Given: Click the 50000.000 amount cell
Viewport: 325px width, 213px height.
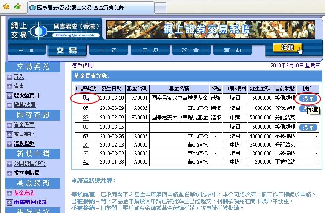Looking at the screenshot, I should (260, 118).
